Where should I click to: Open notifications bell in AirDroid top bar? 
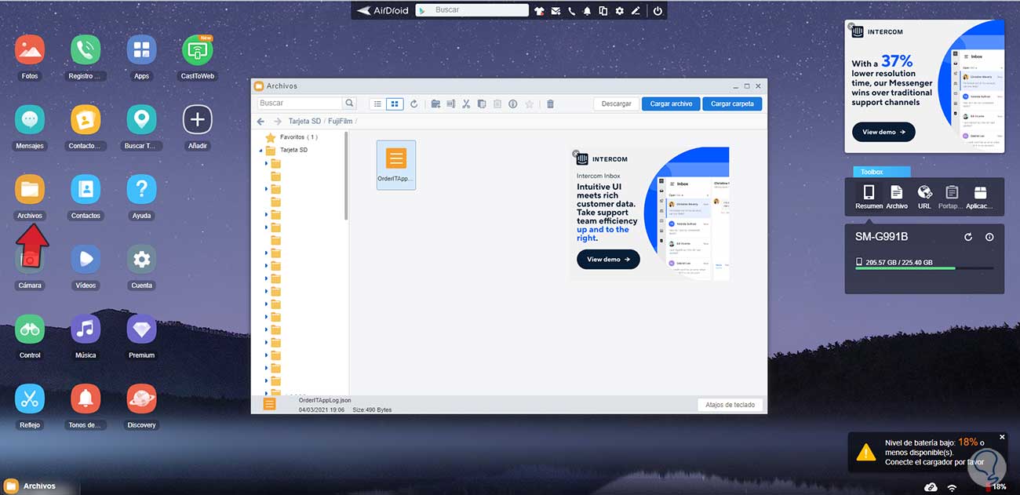tap(587, 11)
